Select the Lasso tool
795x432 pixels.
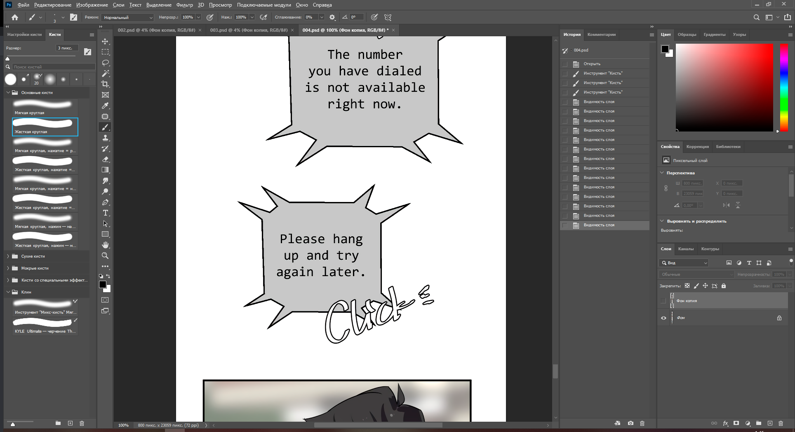tap(105, 63)
